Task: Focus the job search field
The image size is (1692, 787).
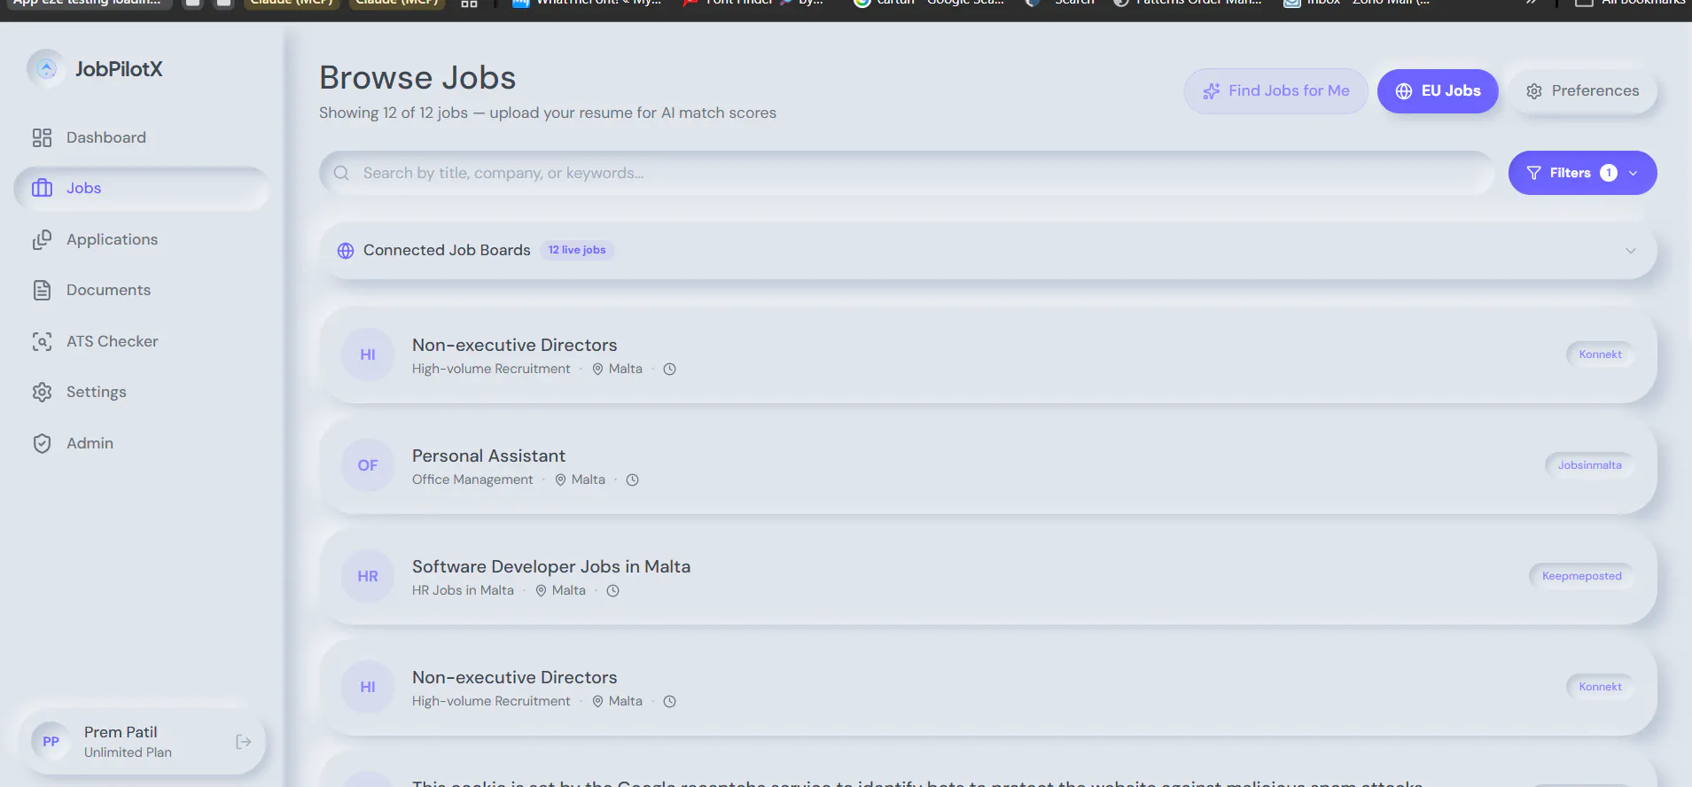Action: click(x=907, y=173)
